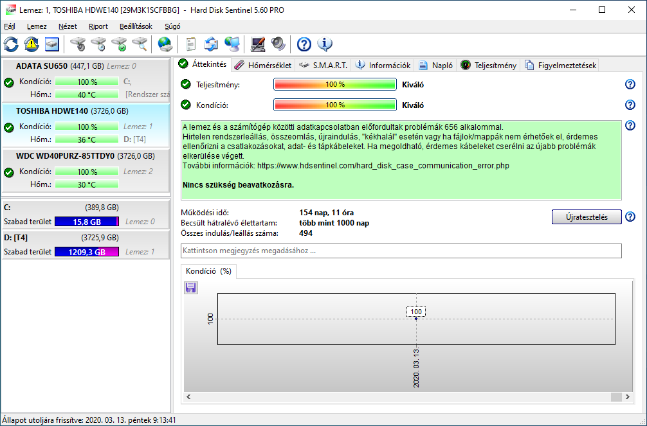Select the TOSHIBA HDWE140 disk entry
647x426 pixels.
(86, 125)
